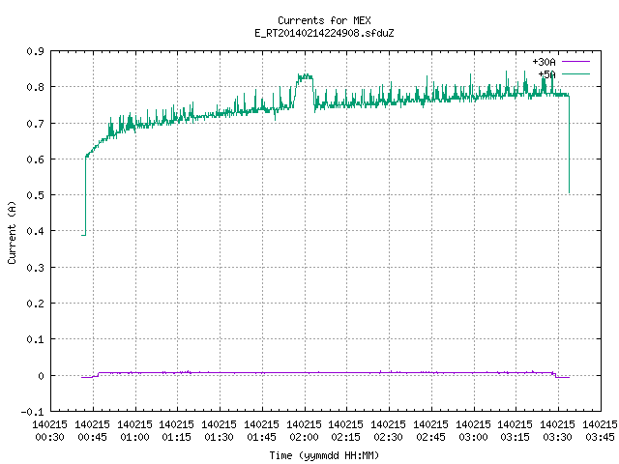The height and width of the screenshot is (464, 619).
Task: Click x-axis tick label 140215 01:45
Action: [x=262, y=430]
